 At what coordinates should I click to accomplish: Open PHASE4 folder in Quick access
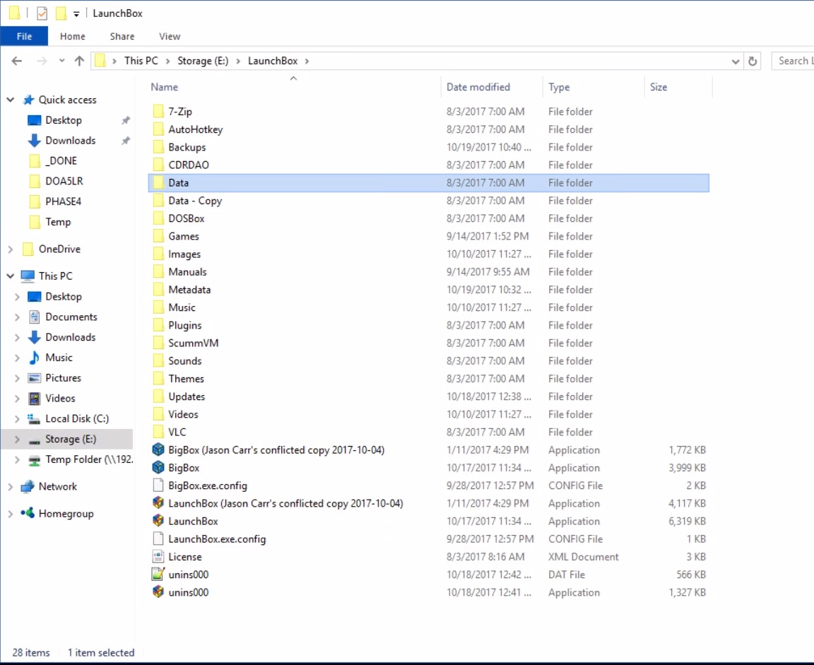64,201
